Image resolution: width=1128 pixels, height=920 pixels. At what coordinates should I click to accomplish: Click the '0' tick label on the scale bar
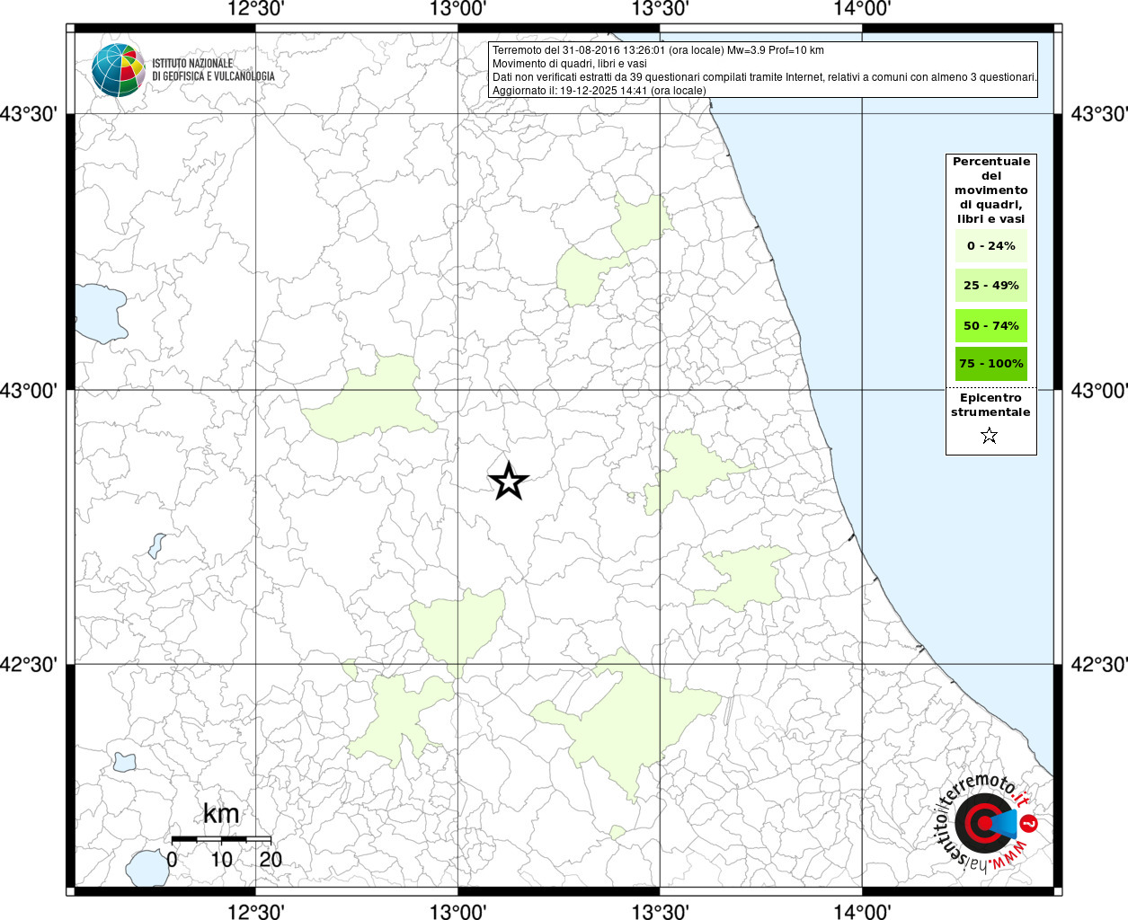click(172, 859)
